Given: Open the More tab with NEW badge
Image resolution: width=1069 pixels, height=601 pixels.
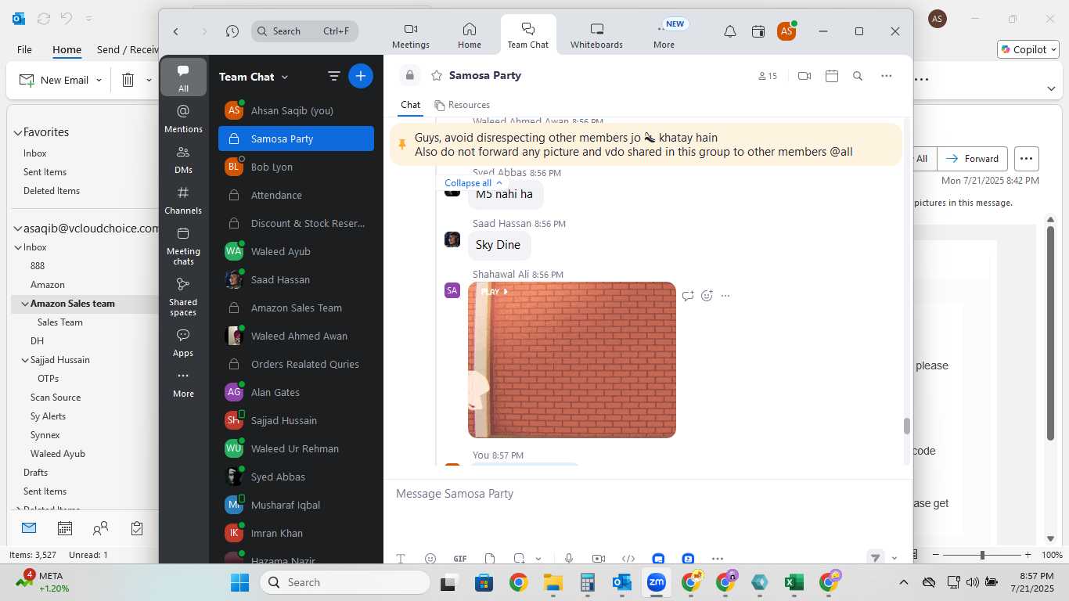Looking at the screenshot, I should (x=664, y=36).
